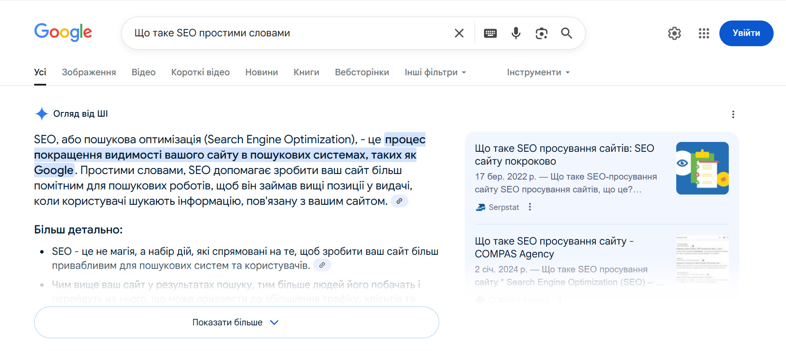Viewport: 786px width, 351px height.
Task: Sign in with the Увійти button
Action: (x=746, y=33)
